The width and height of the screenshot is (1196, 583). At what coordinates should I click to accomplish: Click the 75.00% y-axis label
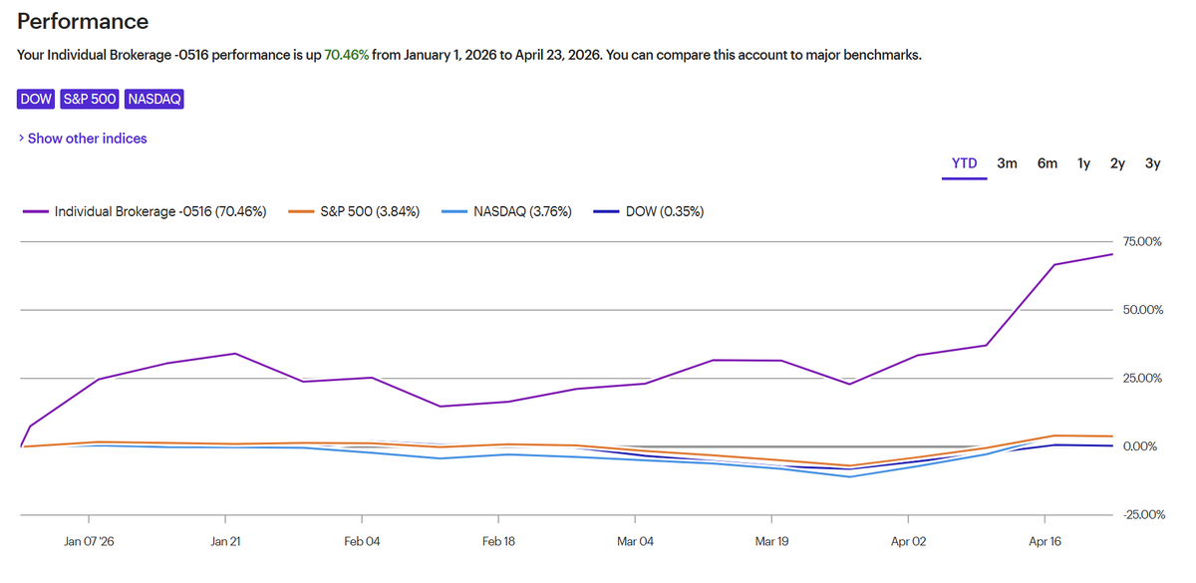(1142, 241)
